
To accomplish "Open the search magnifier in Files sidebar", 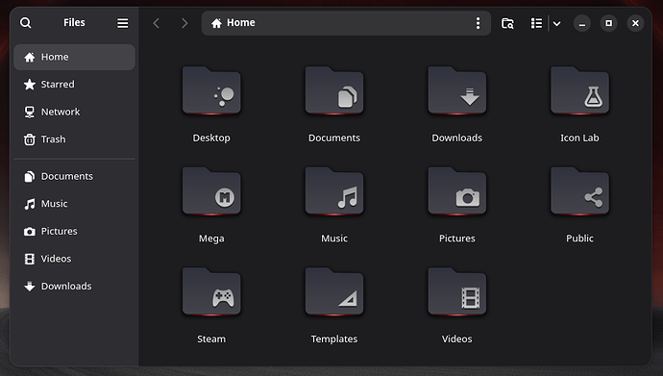I will [x=25, y=23].
